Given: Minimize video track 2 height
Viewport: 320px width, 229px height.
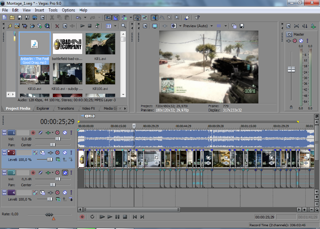Looking at the screenshot, I should (x=4, y=152).
